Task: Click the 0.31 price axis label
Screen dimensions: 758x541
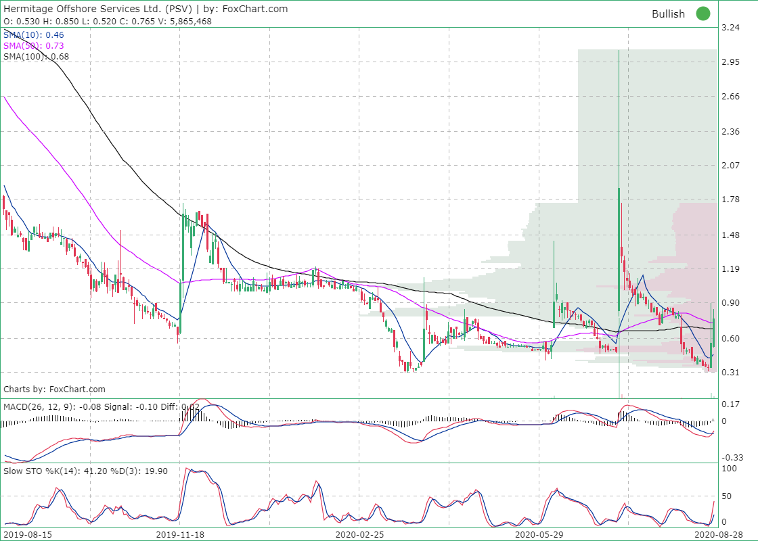Action: tap(730, 372)
